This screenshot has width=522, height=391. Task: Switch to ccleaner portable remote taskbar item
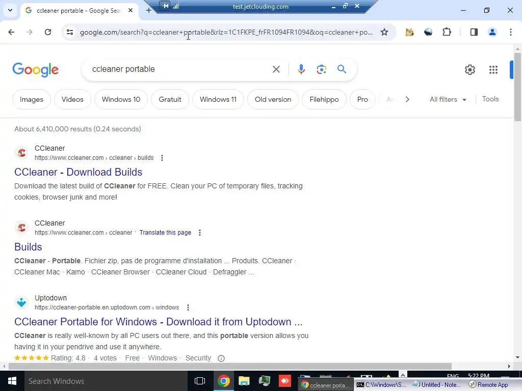pos(325,385)
